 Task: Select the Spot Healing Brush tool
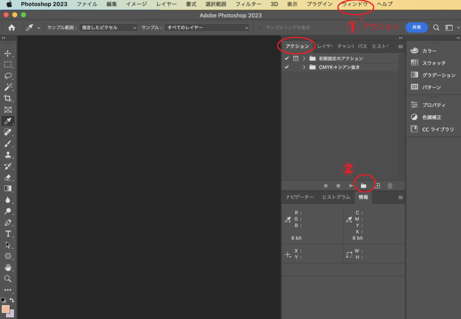click(x=8, y=133)
